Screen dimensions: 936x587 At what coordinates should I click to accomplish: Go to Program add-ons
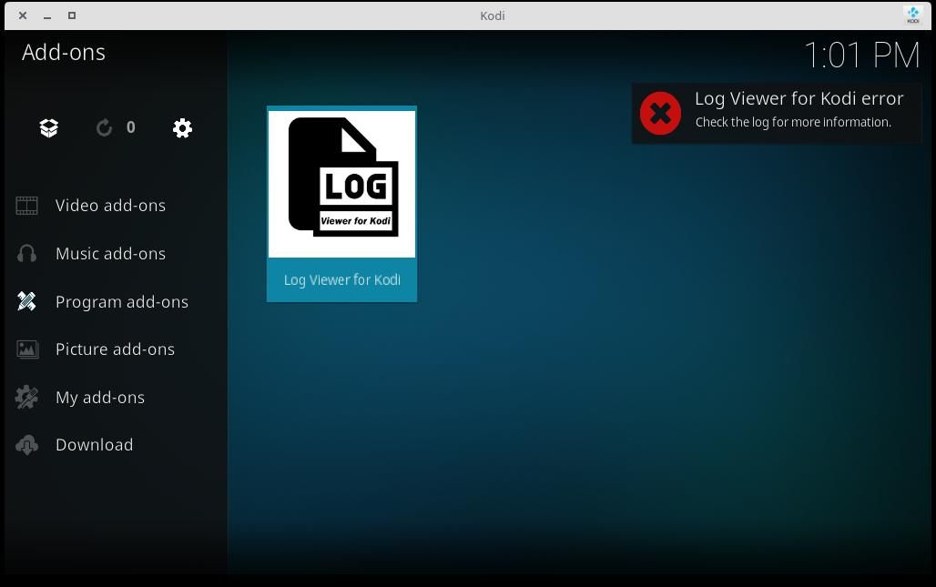122,301
